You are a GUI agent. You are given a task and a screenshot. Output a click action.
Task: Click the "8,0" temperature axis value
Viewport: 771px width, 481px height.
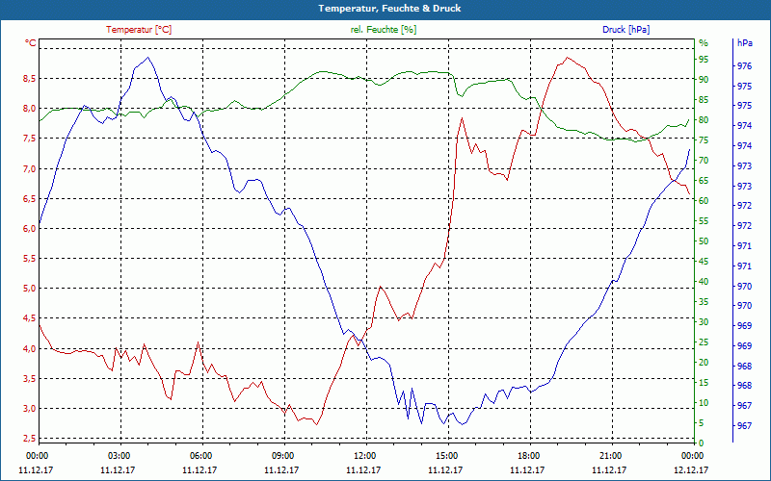point(30,109)
